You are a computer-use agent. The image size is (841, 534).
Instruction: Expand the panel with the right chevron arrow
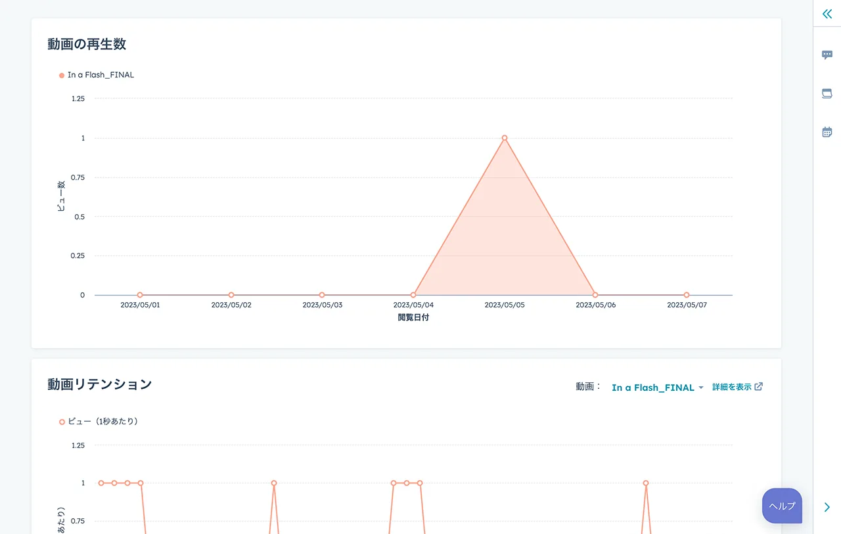click(x=827, y=507)
